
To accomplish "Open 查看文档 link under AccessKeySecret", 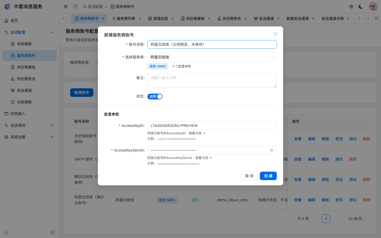I will point(203,158).
